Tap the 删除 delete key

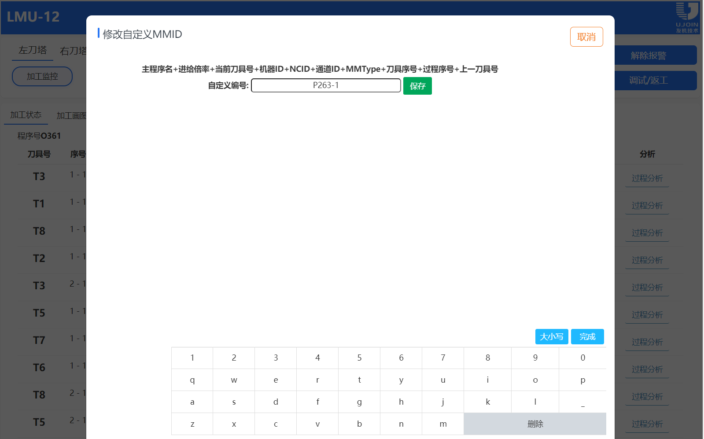point(535,424)
